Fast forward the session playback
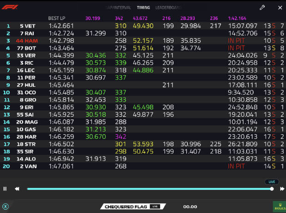The image size is (286, 213). pos(282,189)
